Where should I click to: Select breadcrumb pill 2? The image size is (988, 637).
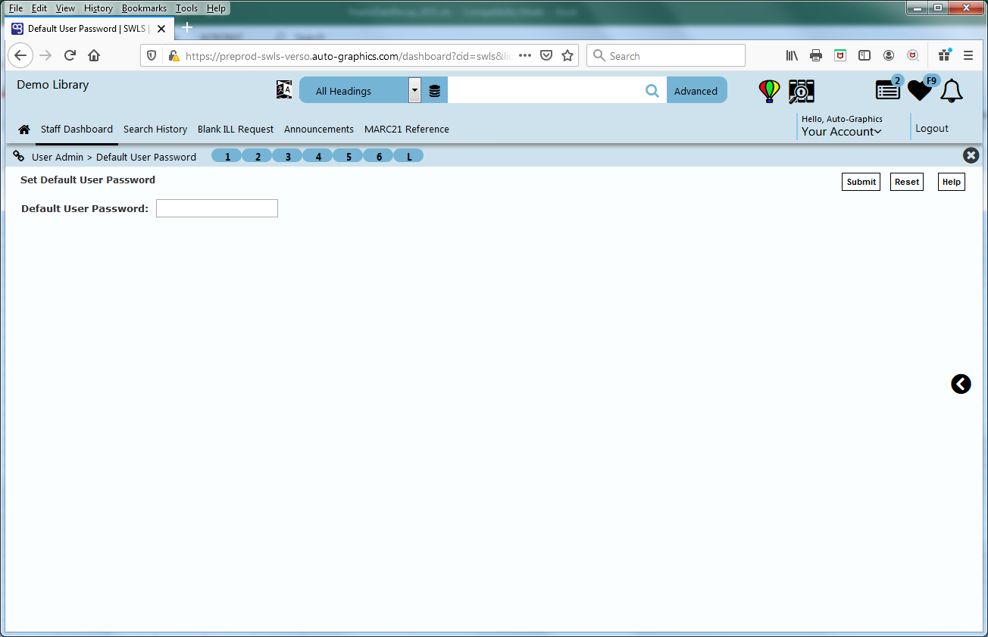[258, 156]
